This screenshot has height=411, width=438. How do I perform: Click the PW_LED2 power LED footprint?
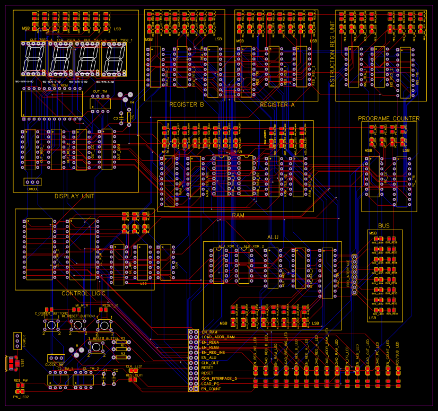point(20,391)
